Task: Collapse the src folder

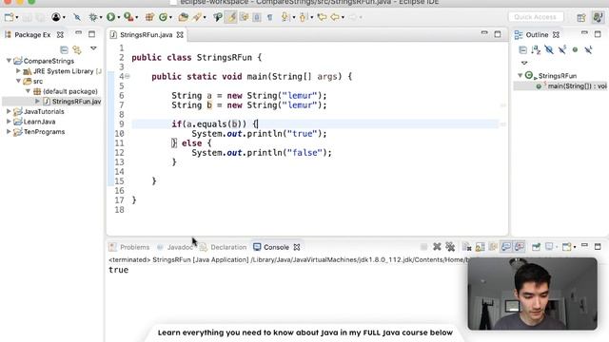Action: [18, 81]
